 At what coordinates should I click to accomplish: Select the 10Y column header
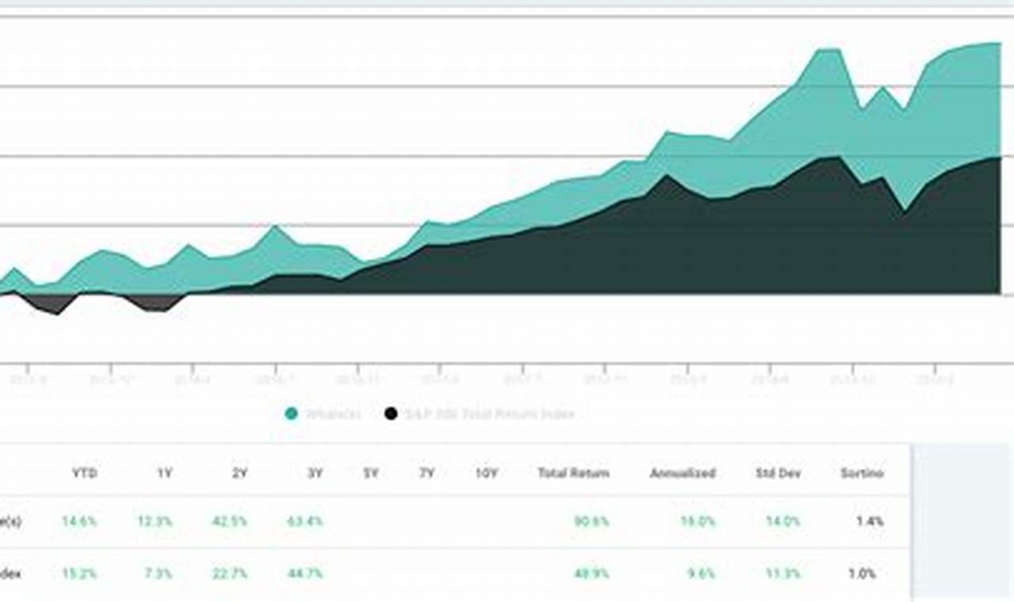coord(486,474)
